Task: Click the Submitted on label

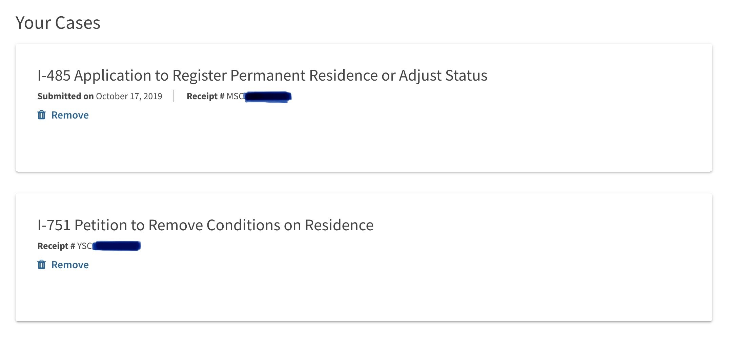Action: pyautogui.click(x=65, y=96)
